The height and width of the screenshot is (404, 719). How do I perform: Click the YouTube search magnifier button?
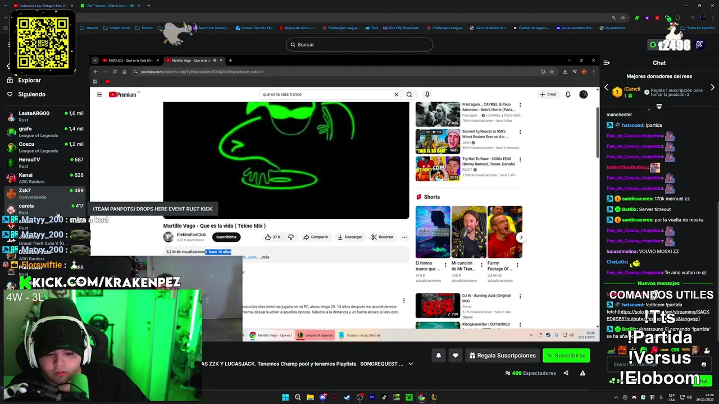click(x=409, y=94)
